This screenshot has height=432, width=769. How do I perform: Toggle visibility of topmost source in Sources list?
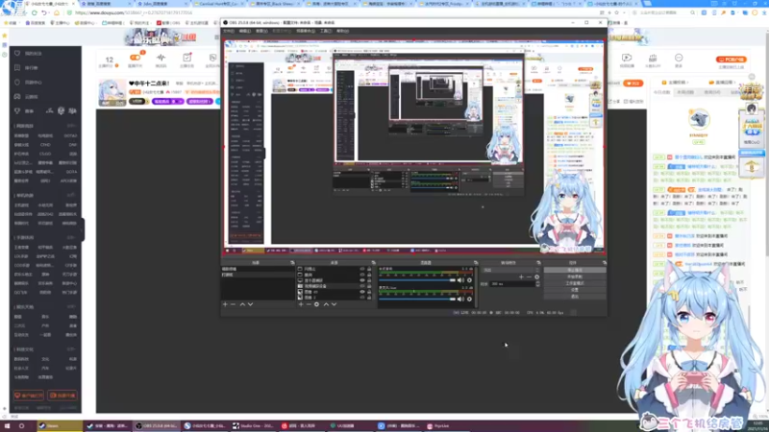(362, 269)
